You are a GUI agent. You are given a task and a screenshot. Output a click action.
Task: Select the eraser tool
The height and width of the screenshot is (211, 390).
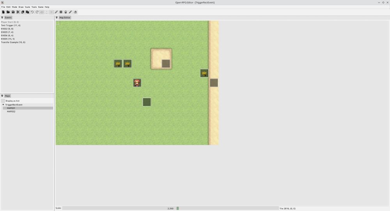(75, 12)
